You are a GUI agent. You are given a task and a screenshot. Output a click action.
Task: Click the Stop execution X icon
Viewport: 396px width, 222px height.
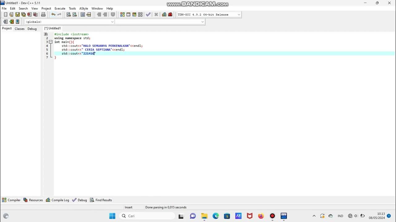[x=156, y=14]
